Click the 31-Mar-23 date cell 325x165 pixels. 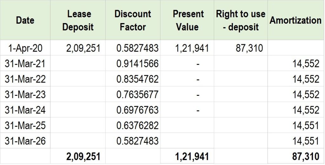(25, 95)
